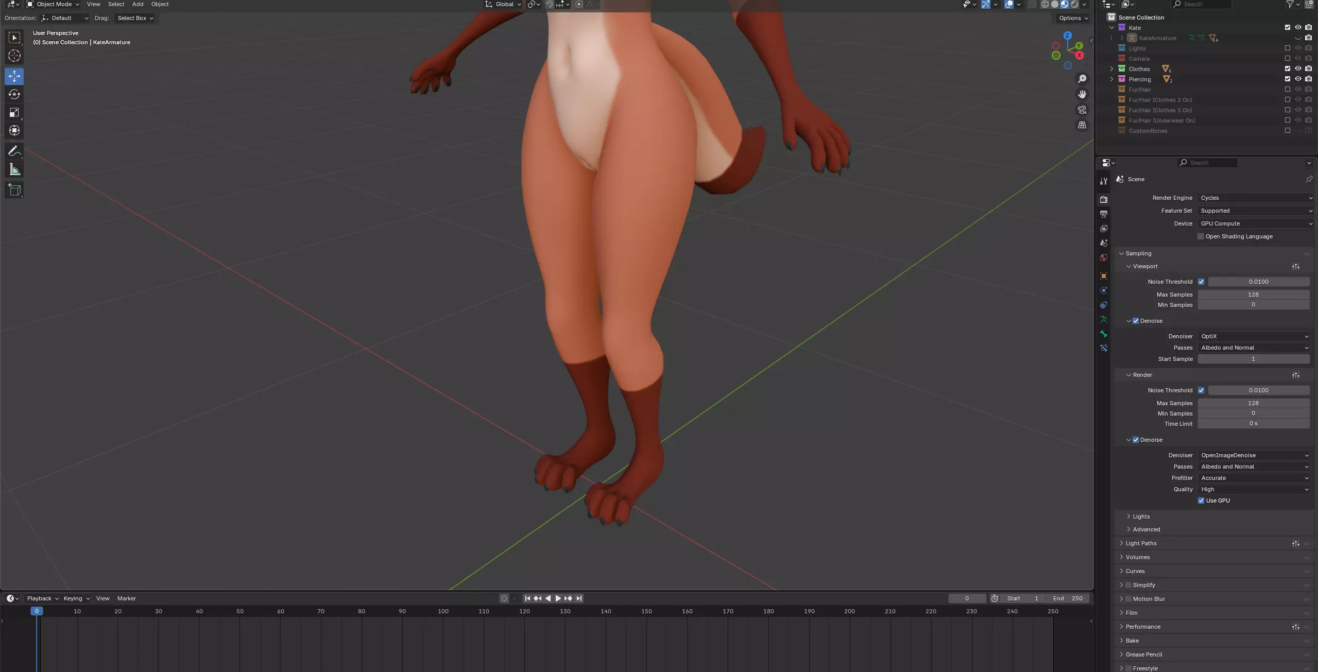
Task: Open the Render Engine dropdown
Action: pos(1255,198)
